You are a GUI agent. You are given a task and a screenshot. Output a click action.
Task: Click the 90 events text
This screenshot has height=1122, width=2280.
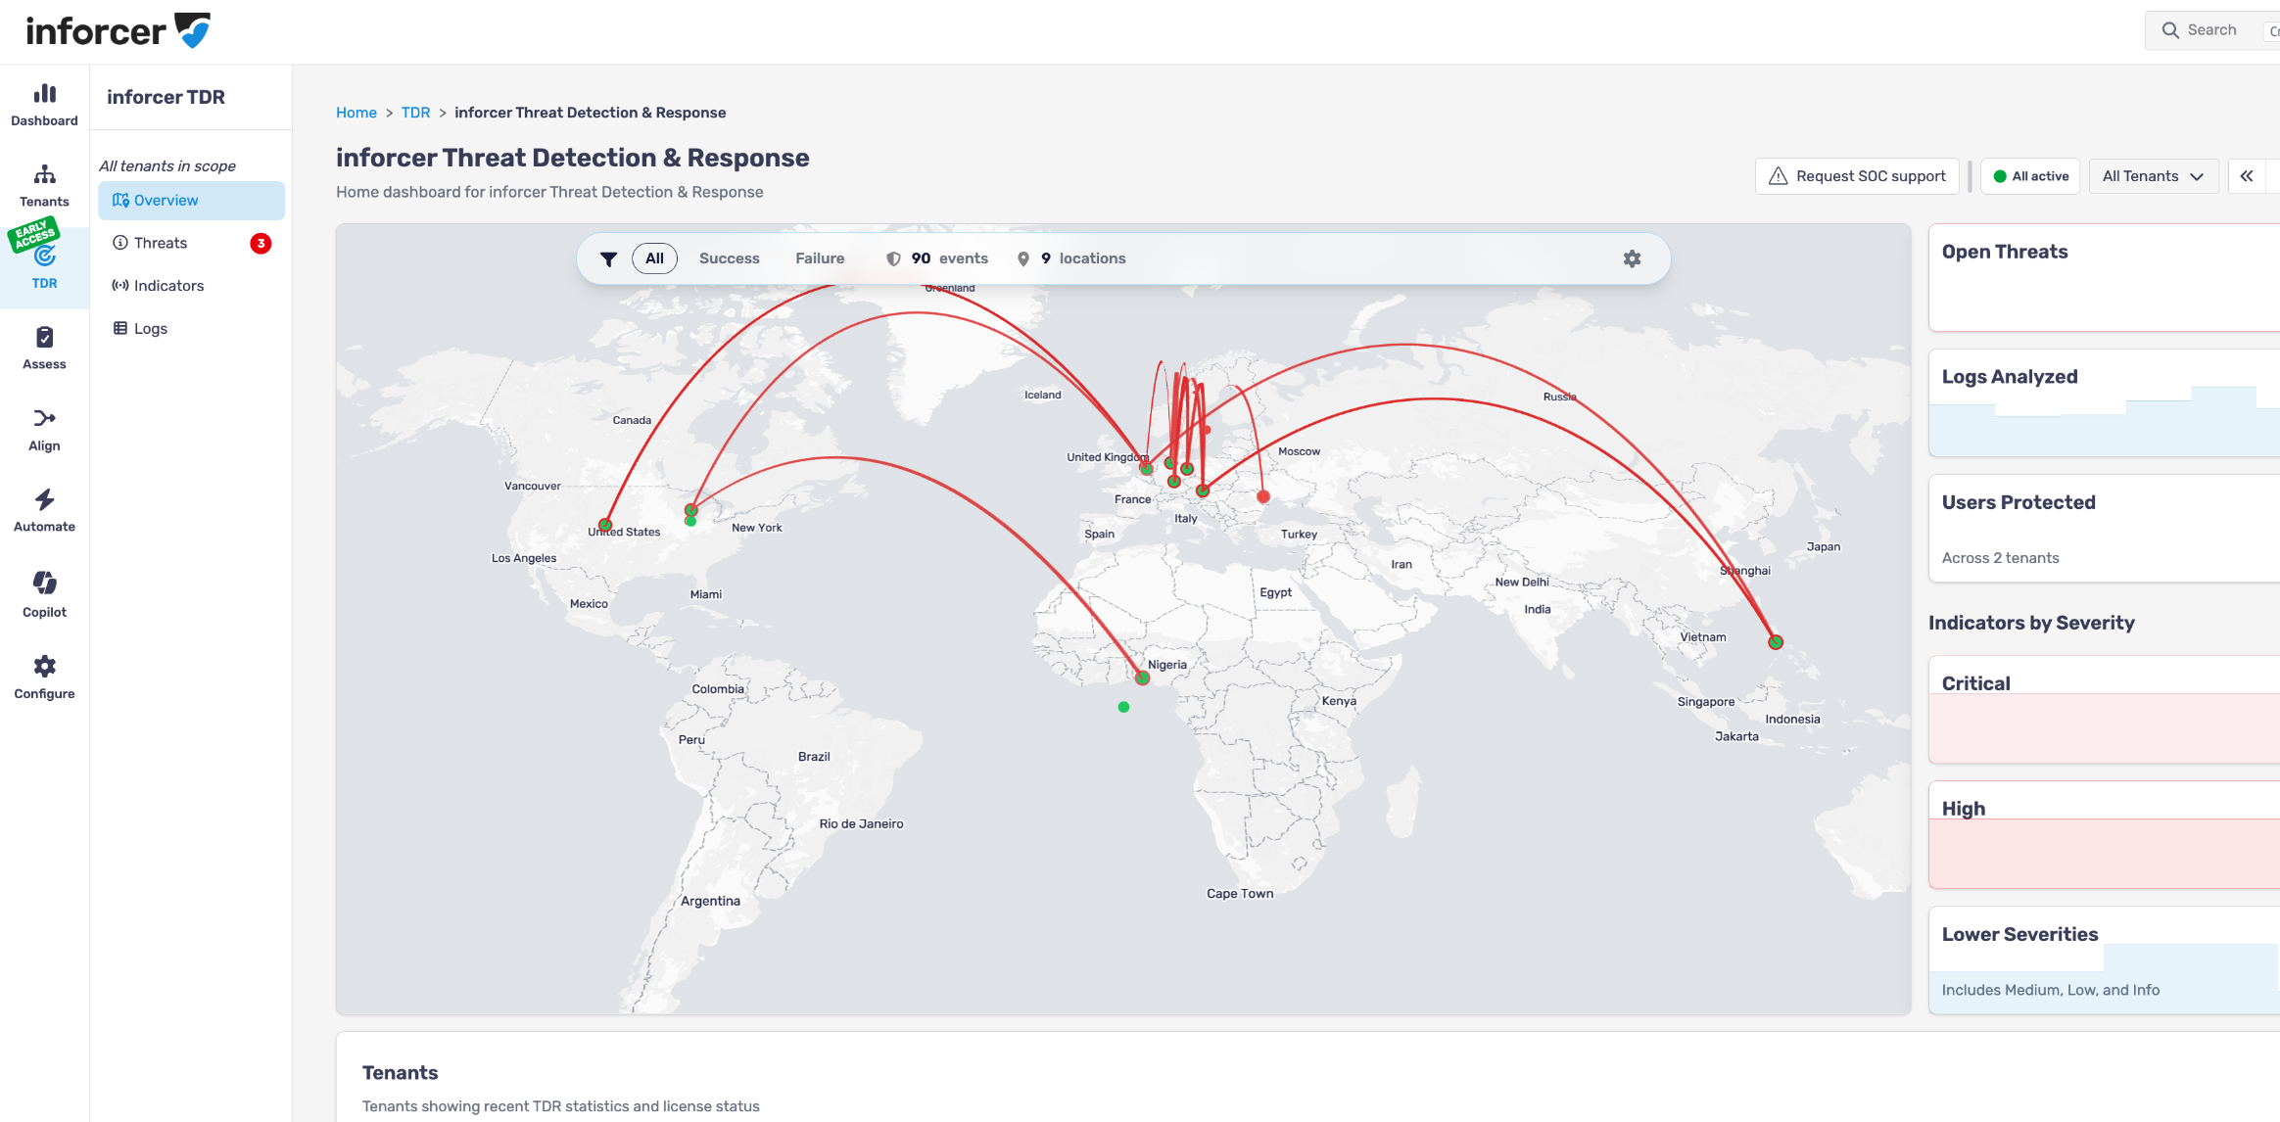949,258
